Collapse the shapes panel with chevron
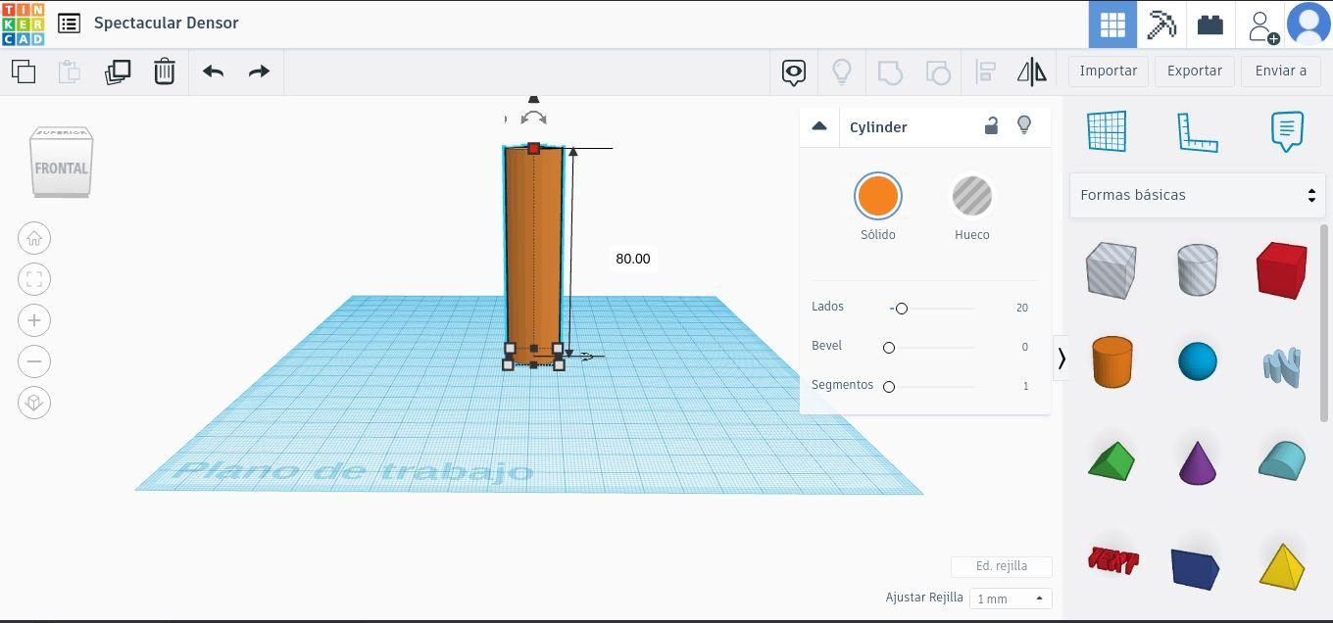The width and height of the screenshot is (1333, 623). [x=1061, y=359]
